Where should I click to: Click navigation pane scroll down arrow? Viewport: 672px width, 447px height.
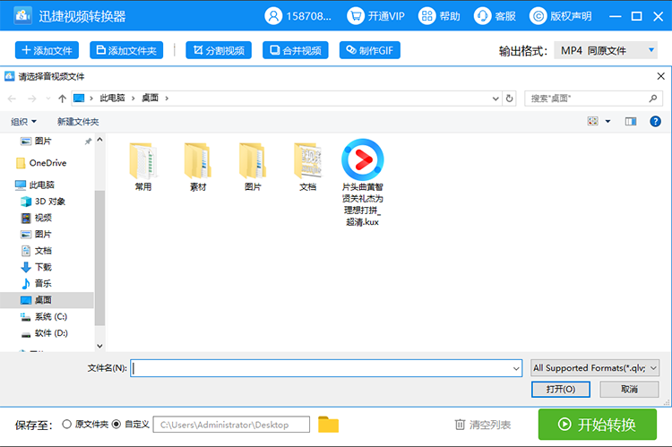[99, 346]
